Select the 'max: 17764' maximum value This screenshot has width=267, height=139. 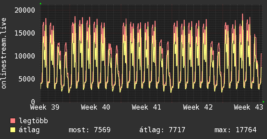(x=236, y=130)
